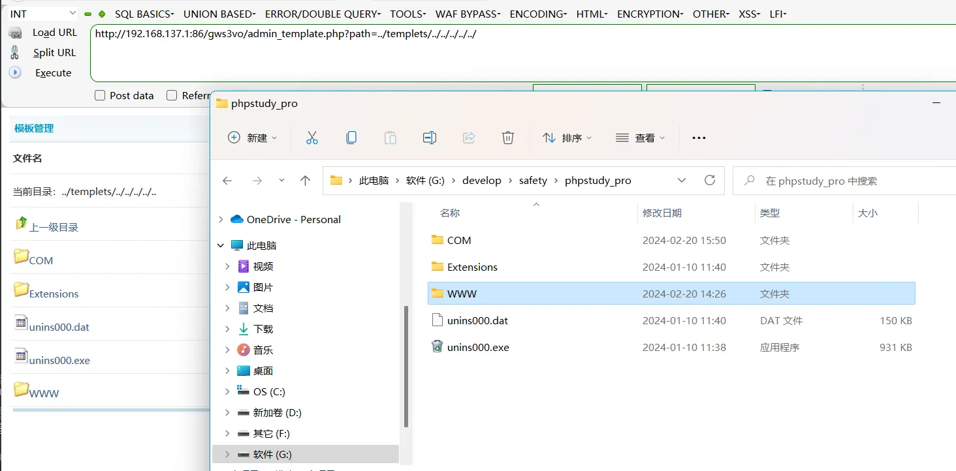Viewport: 956px width, 471px height.
Task: Toggle the Referrer checkbox
Action: 172,95
